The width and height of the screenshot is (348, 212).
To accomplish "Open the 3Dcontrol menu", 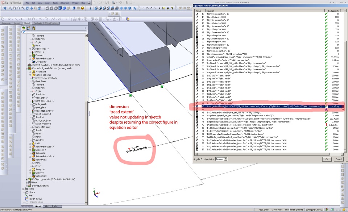I will pos(65,3).
